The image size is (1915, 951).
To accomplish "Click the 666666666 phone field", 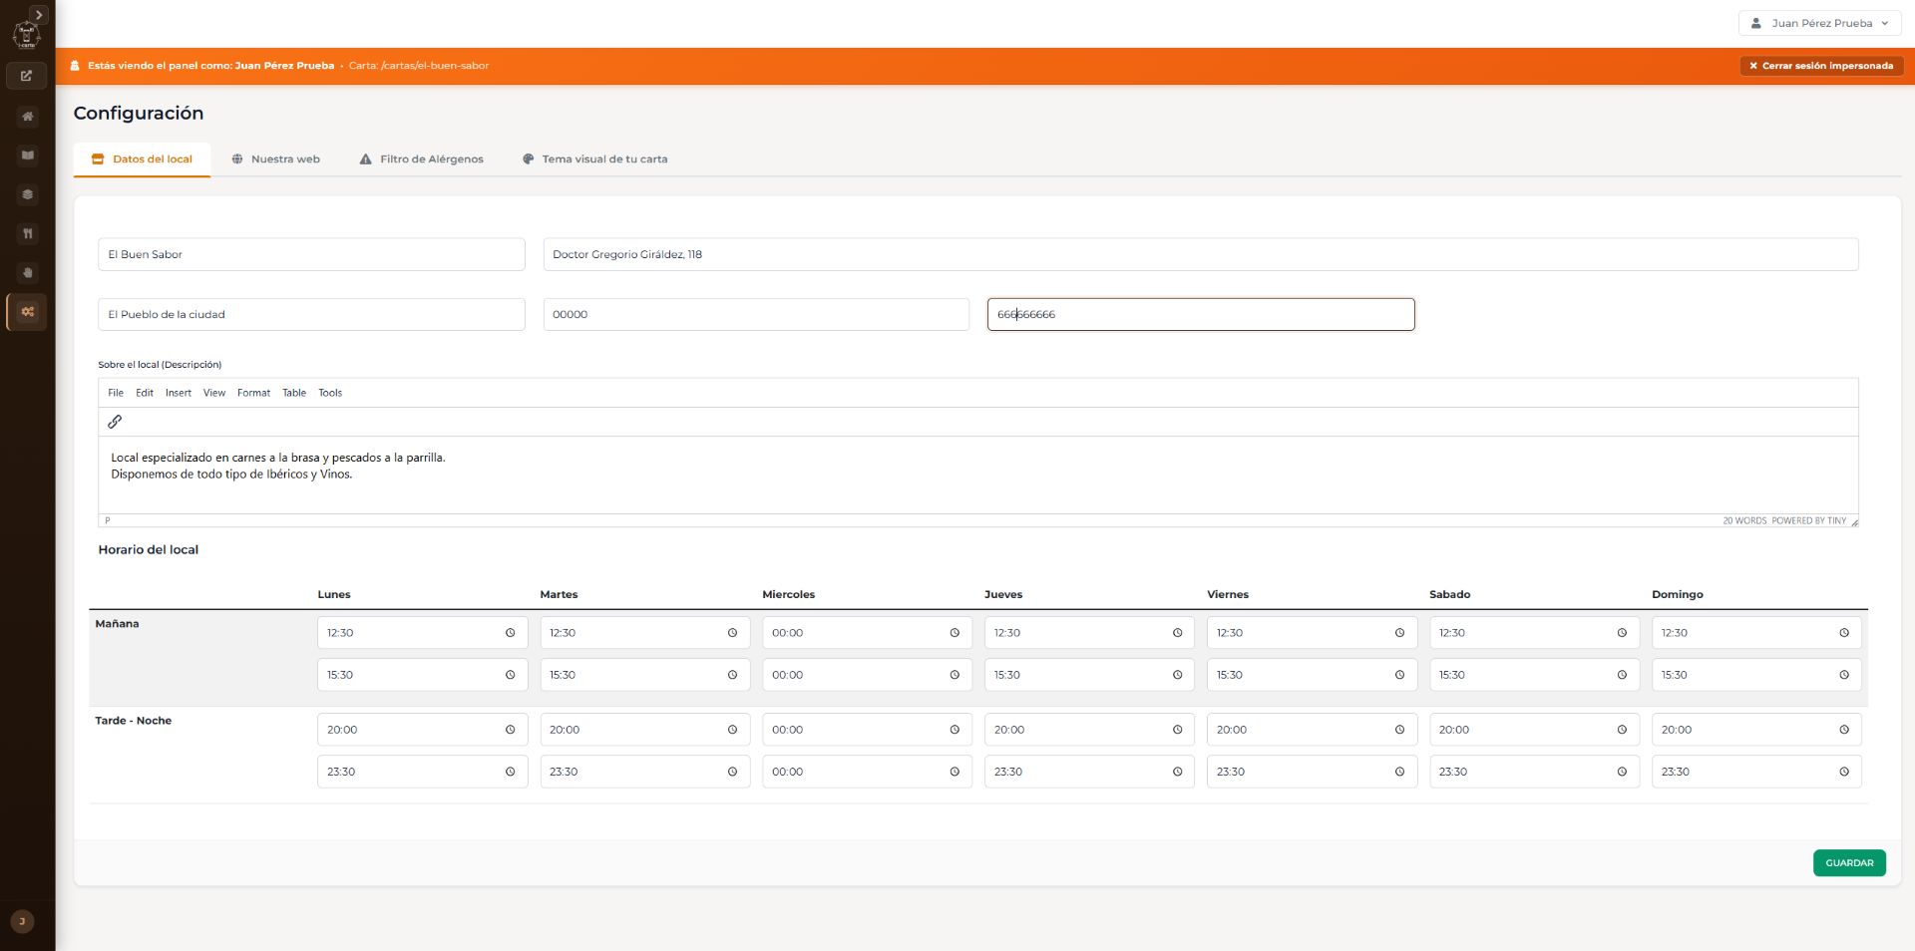I will click(x=1201, y=314).
